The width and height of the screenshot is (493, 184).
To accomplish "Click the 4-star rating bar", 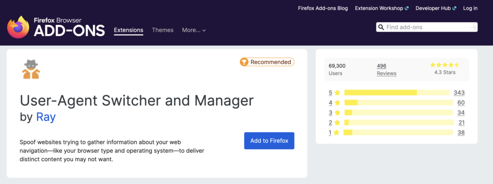I will coord(398,103).
